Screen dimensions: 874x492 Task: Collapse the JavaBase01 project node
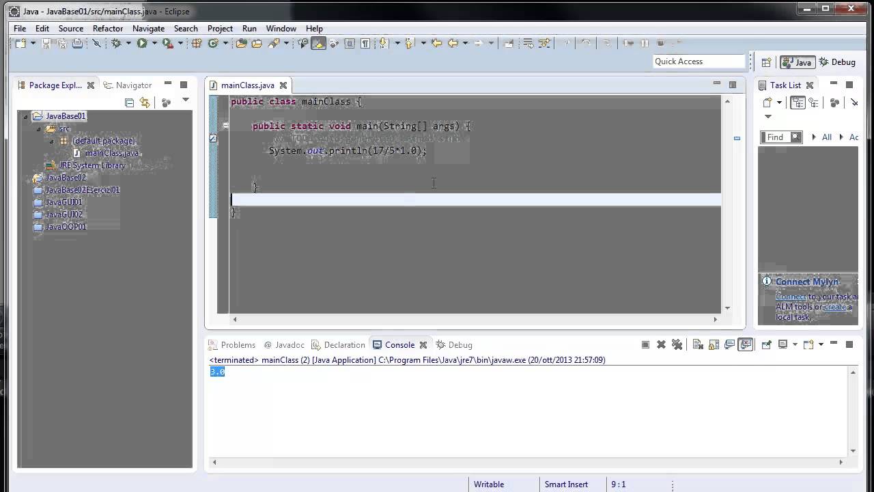25,116
